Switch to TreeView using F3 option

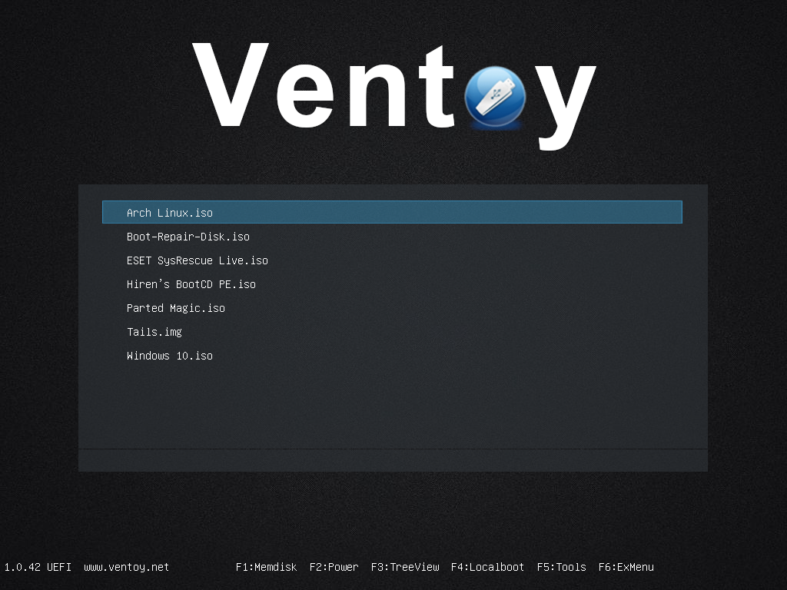coord(403,567)
